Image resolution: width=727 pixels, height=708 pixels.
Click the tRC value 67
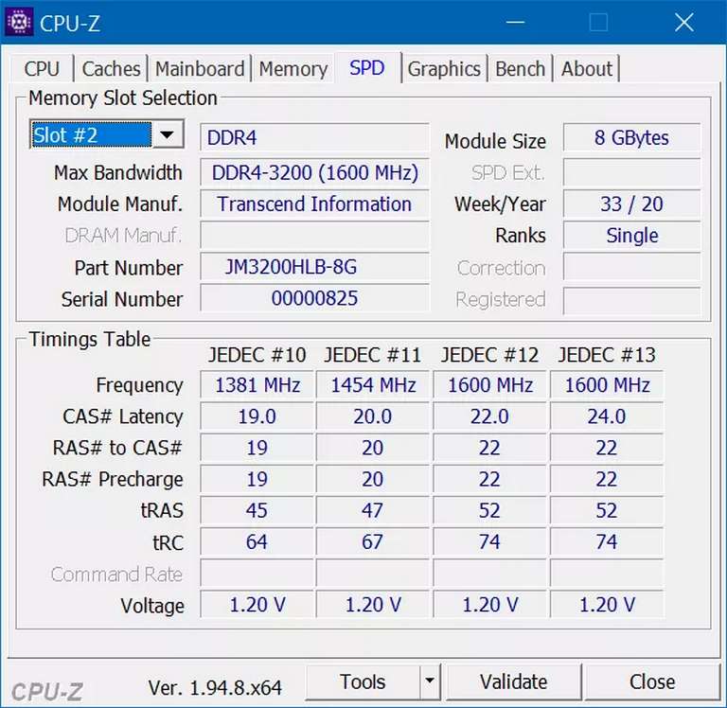point(373,541)
